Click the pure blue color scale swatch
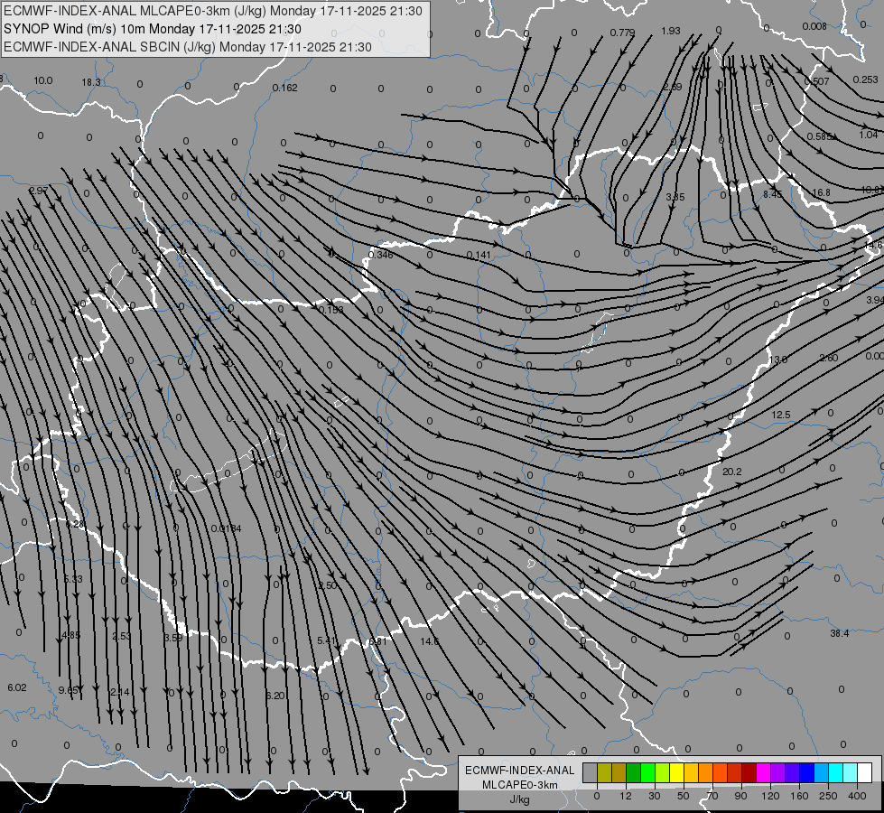 [x=806, y=773]
